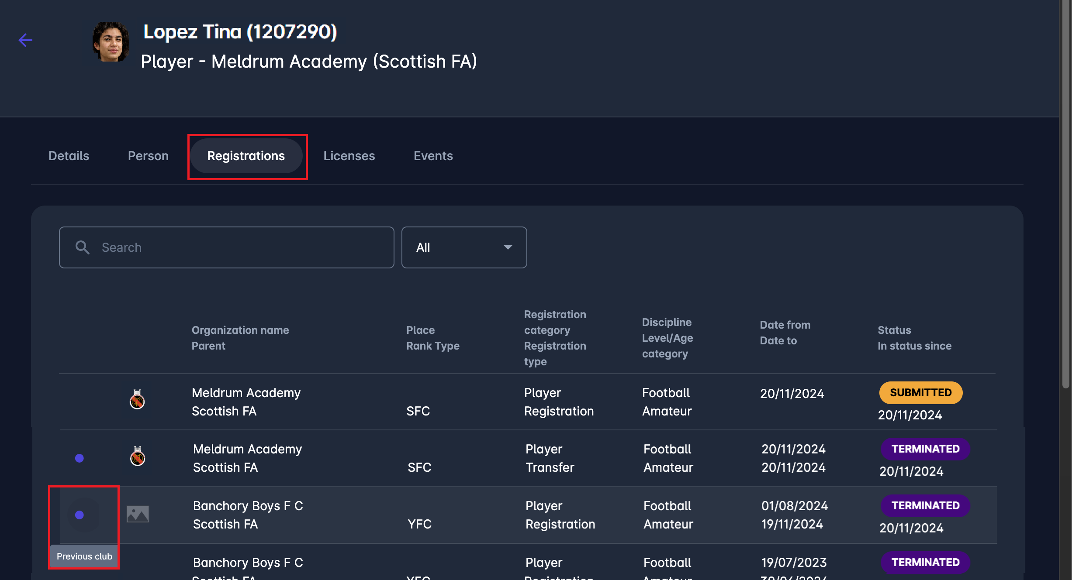Click the dropdown arrow beside All
1072x580 pixels.
(x=508, y=247)
